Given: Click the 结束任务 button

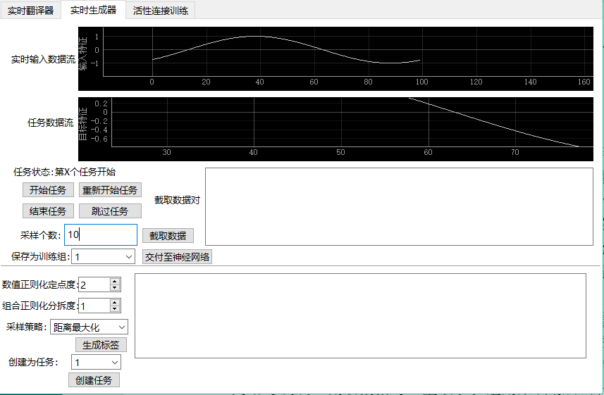Looking at the screenshot, I should (48, 211).
